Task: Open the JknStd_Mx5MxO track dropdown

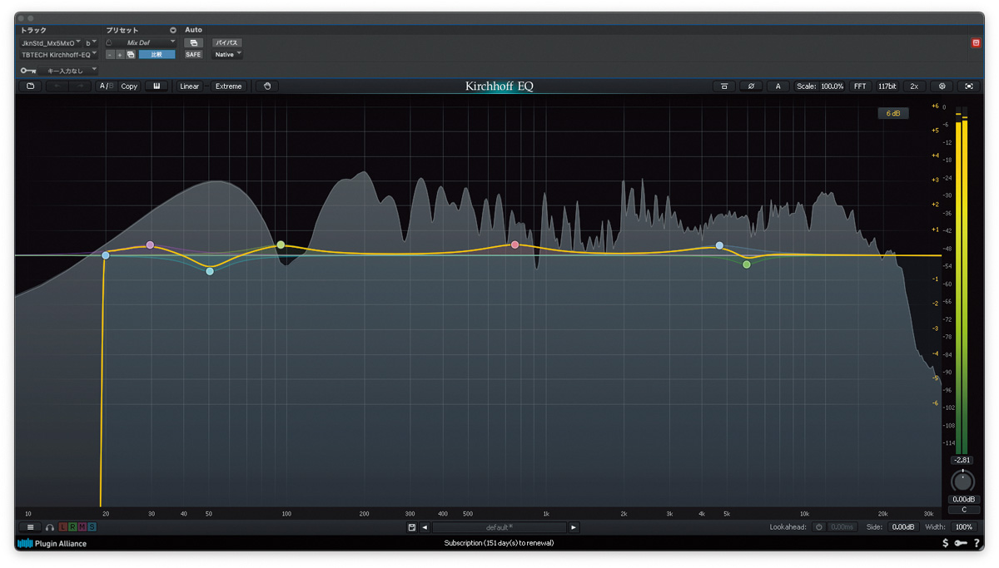Action: tap(51, 42)
